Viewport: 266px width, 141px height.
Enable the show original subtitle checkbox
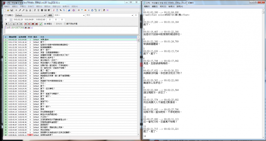coord(65,24)
